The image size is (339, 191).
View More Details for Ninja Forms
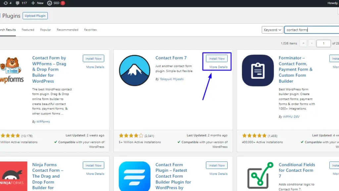point(95,174)
